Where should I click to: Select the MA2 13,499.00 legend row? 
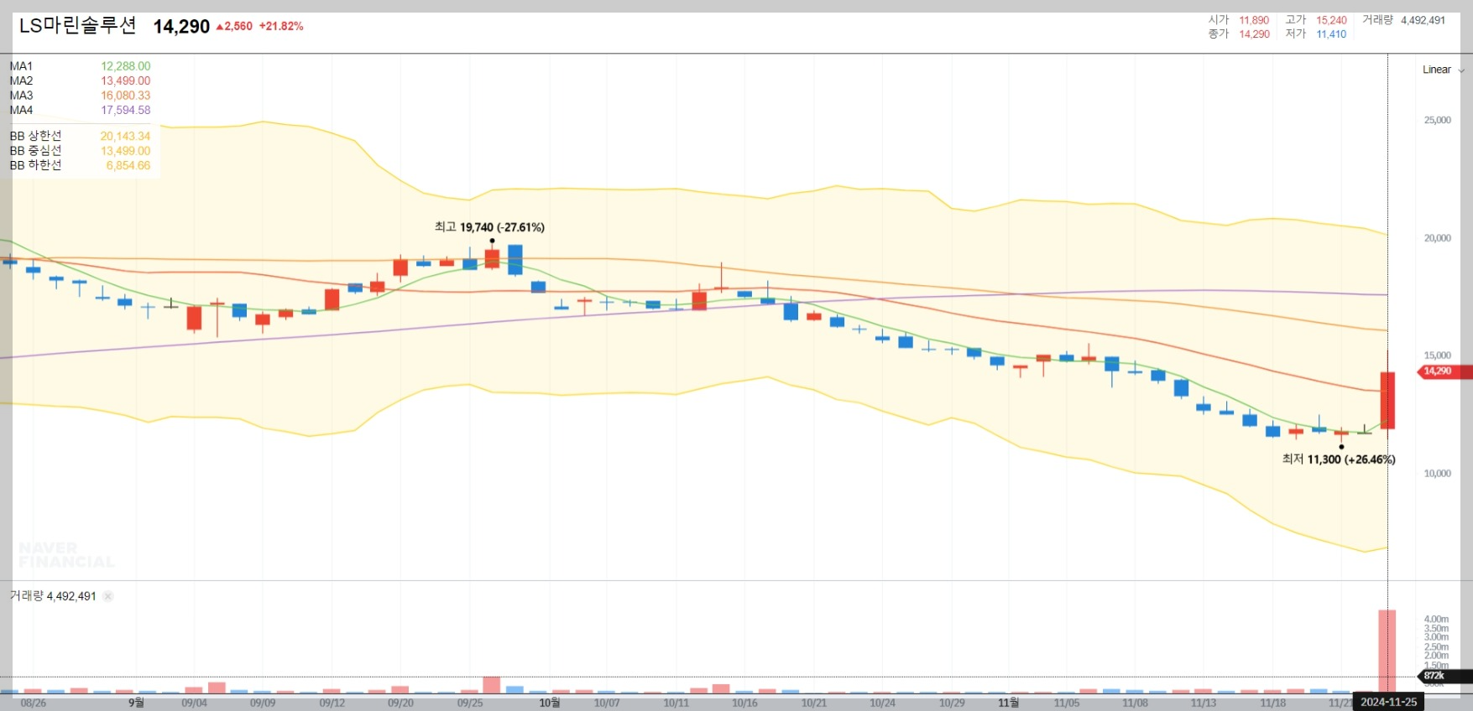pyautogui.click(x=80, y=80)
